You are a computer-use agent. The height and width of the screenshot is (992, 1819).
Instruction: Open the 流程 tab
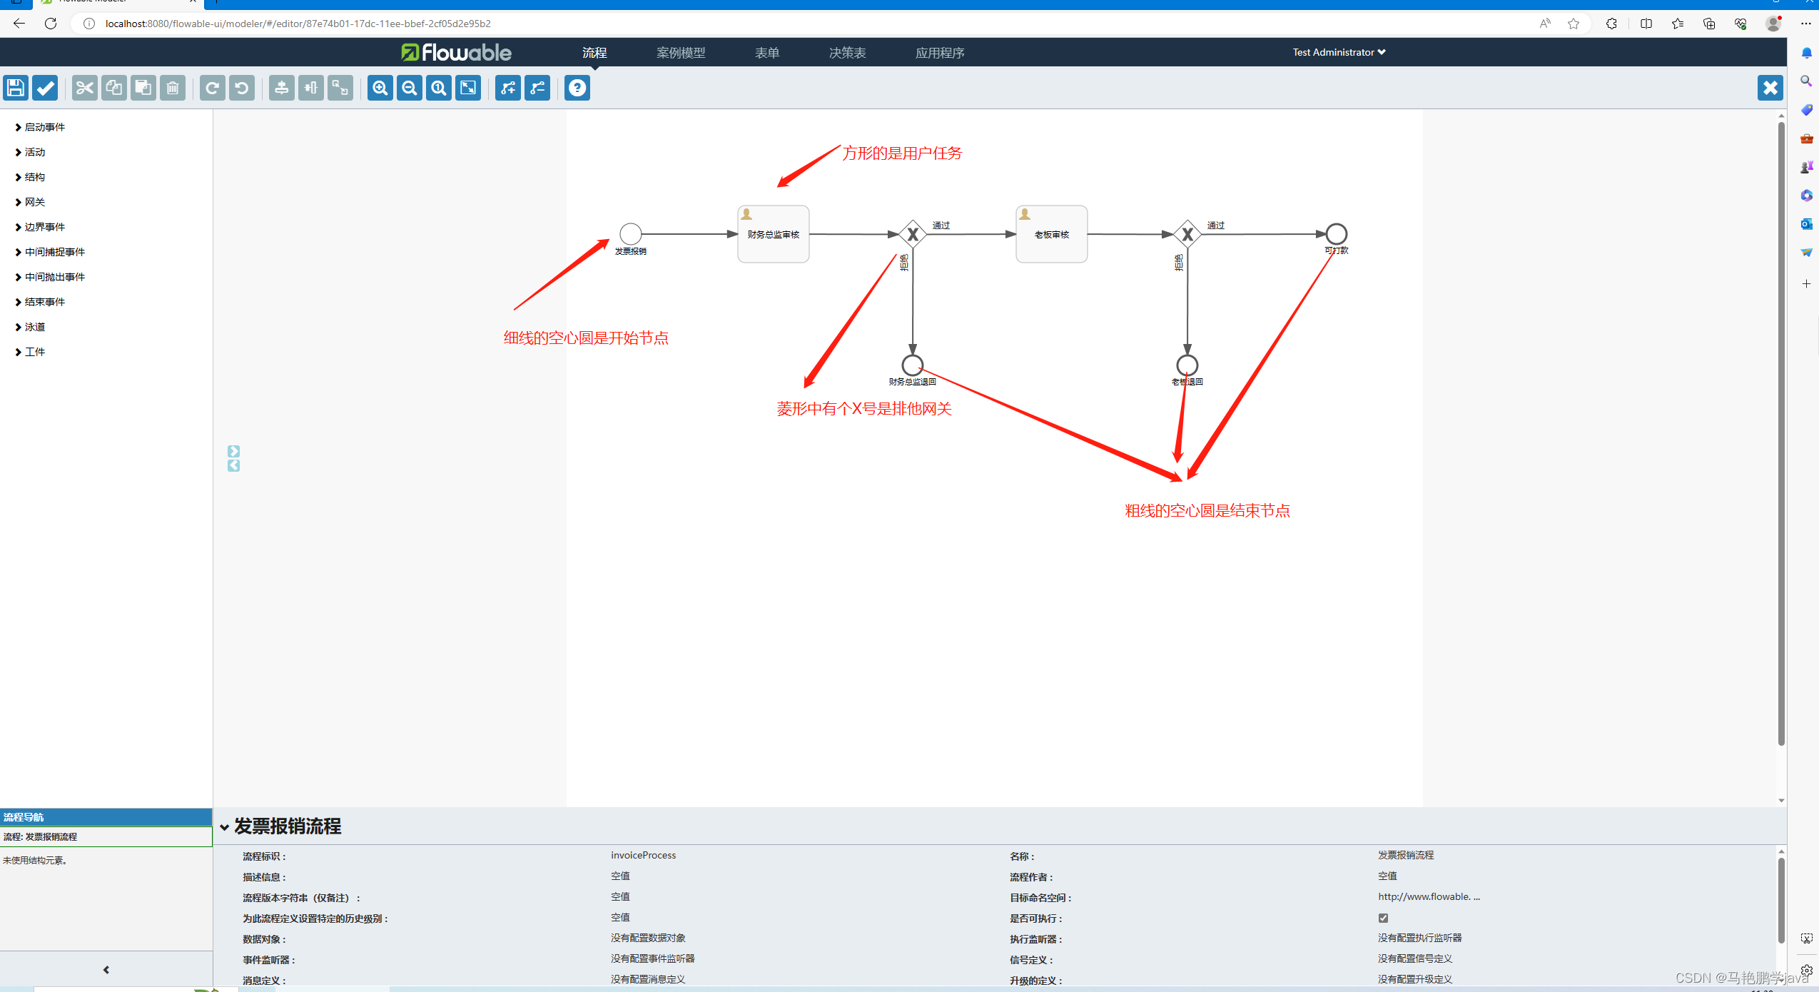594,53
